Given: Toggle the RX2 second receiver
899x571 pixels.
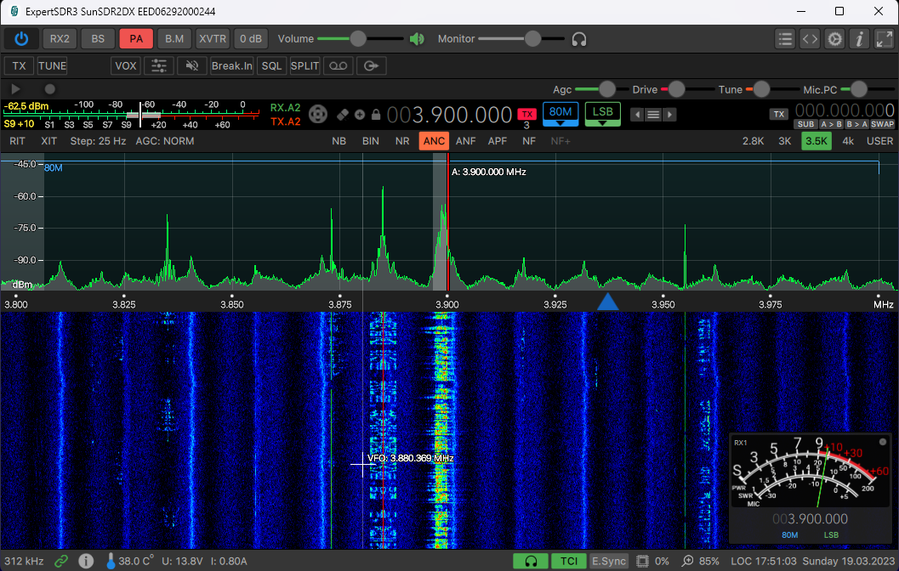Looking at the screenshot, I should [x=60, y=39].
